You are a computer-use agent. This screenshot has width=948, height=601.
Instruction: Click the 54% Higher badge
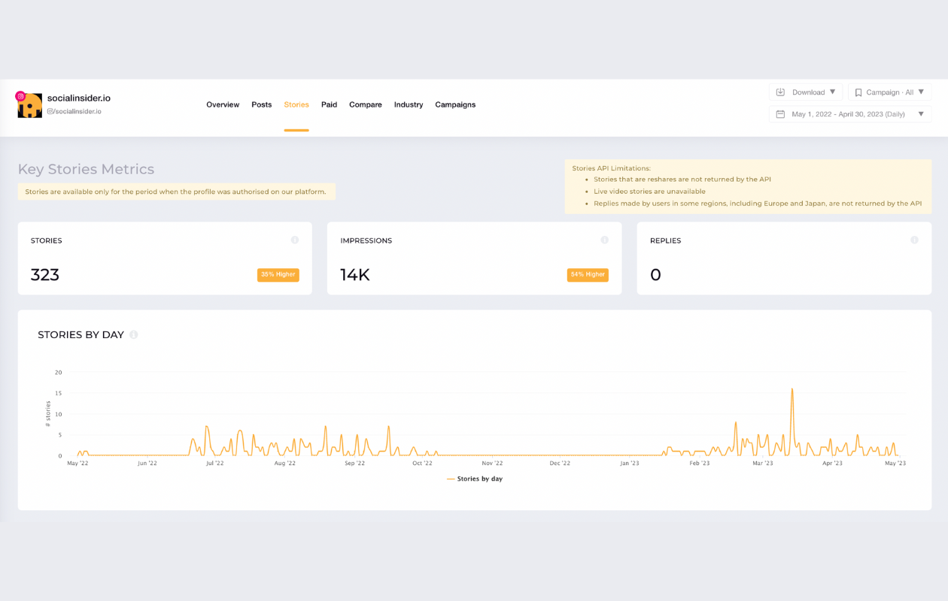pyautogui.click(x=588, y=275)
